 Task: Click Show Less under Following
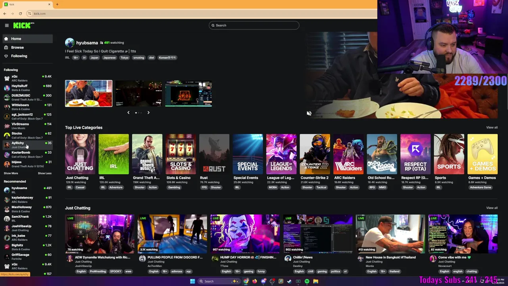pos(44,173)
